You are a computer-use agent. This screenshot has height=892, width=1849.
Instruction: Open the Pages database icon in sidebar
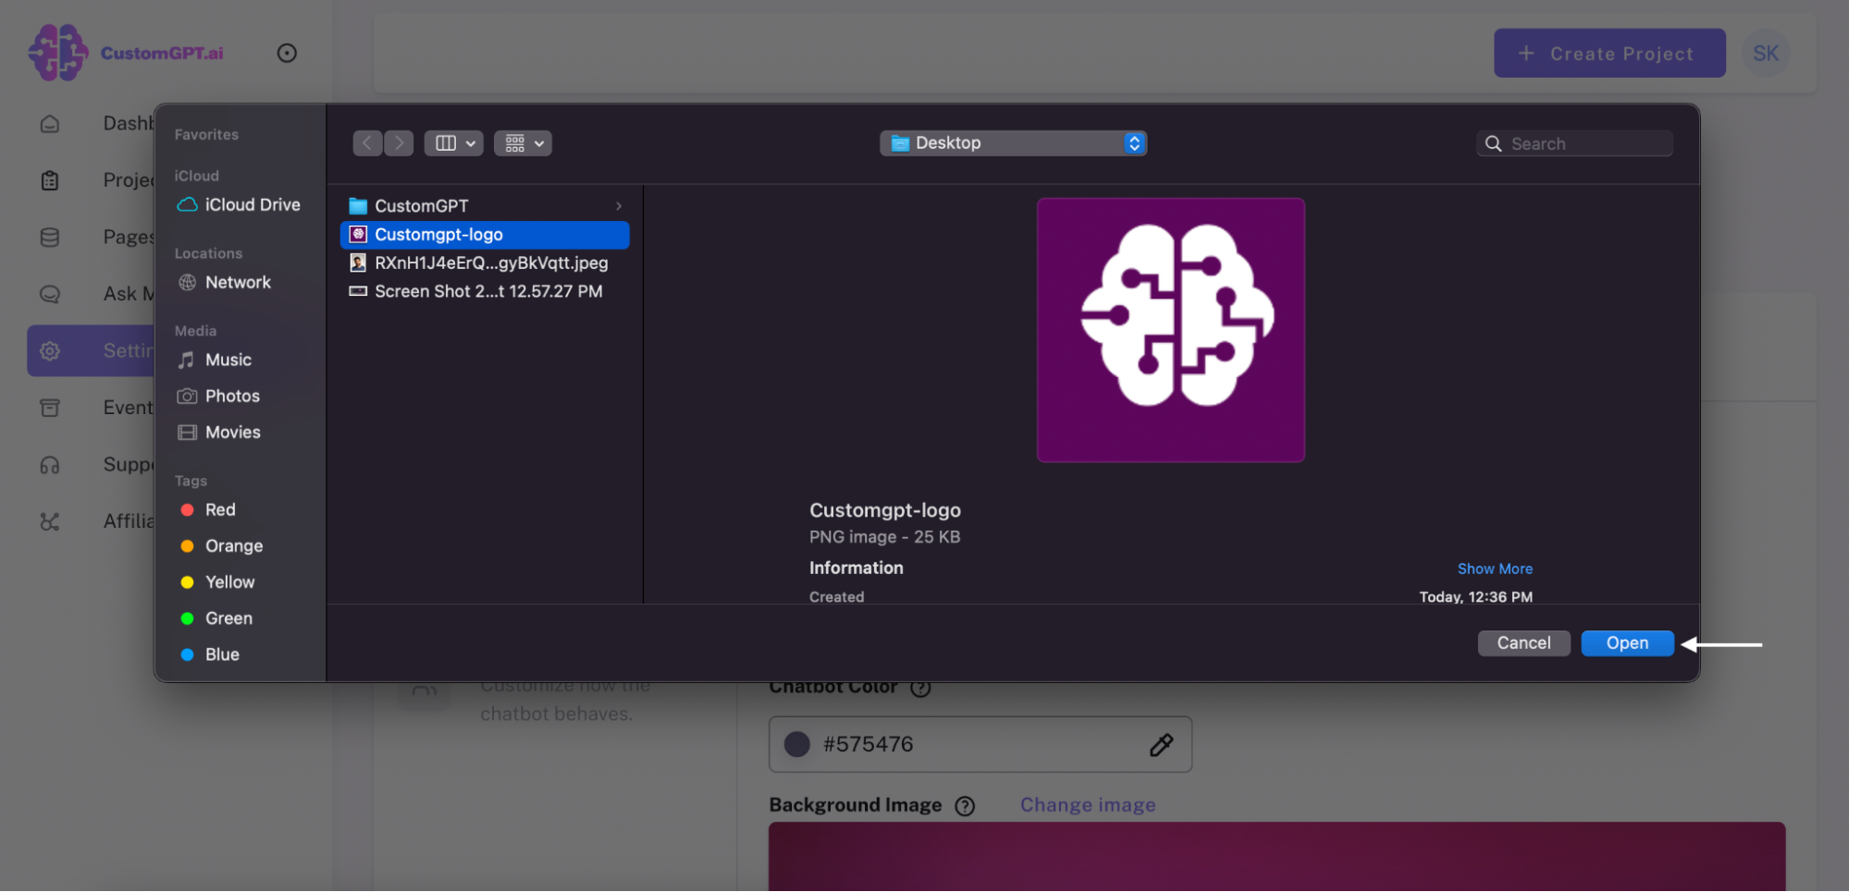click(x=50, y=238)
